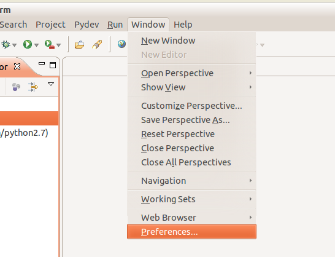The height and width of the screenshot is (257, 335).
Task: Expand the Navigation submenu
Action: coord(191,181)
